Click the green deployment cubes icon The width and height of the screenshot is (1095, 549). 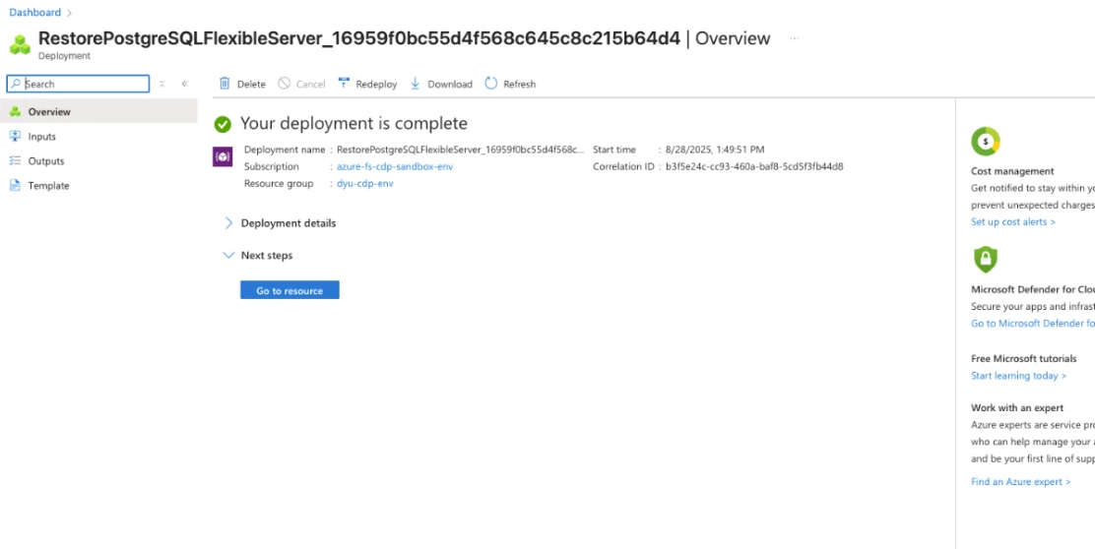(x=20, y=44)
